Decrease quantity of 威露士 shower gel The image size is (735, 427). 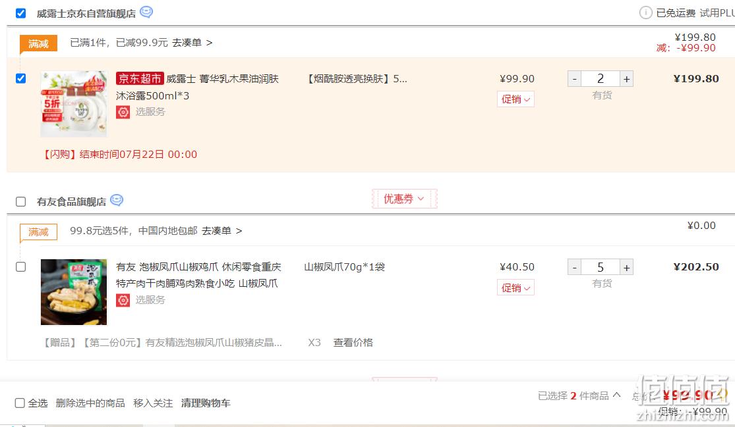(x=574, y=79)
